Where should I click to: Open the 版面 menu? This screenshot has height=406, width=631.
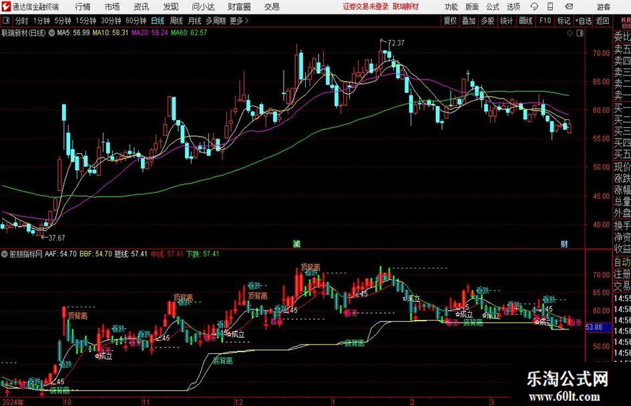pos(471,7)
